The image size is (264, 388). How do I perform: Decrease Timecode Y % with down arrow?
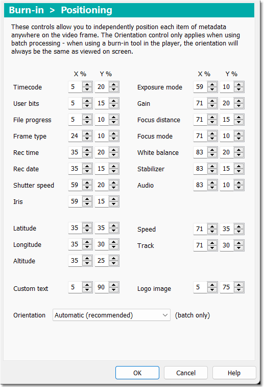(x=113, y=89)
